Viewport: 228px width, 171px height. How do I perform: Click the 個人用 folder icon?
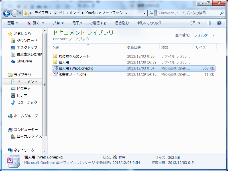[55, 62]
